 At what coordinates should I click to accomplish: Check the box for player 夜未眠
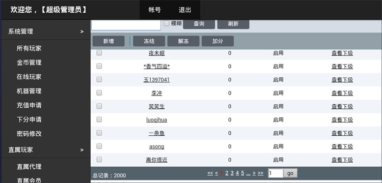click(x=99, y=53)
